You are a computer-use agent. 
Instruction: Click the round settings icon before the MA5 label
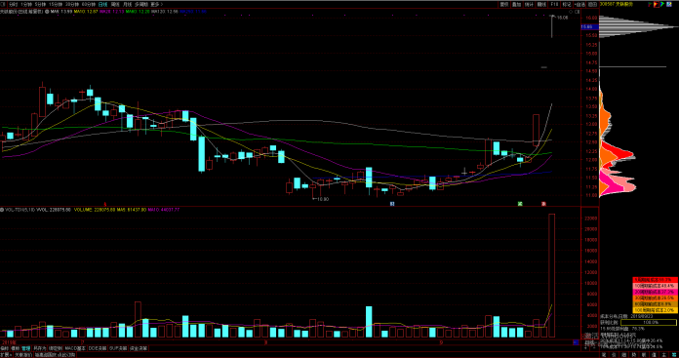[47, 12]
